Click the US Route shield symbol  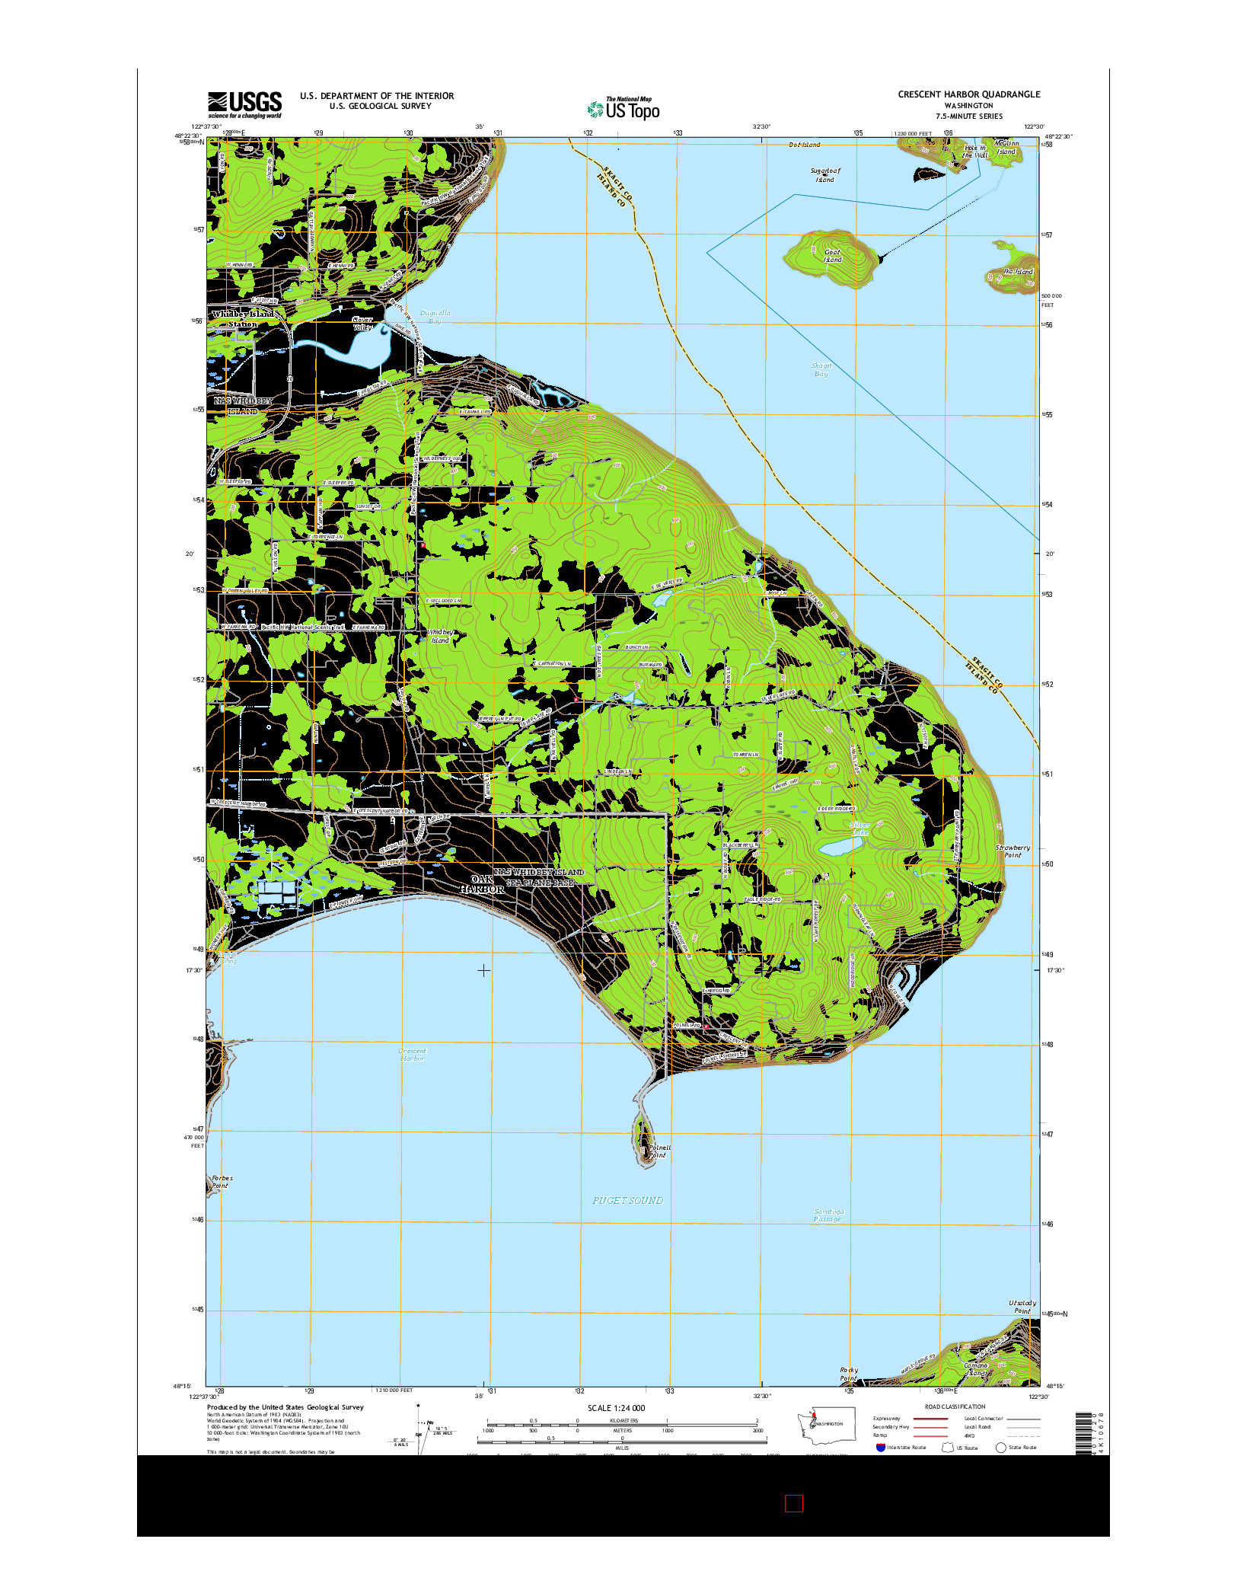(948, 1448)
